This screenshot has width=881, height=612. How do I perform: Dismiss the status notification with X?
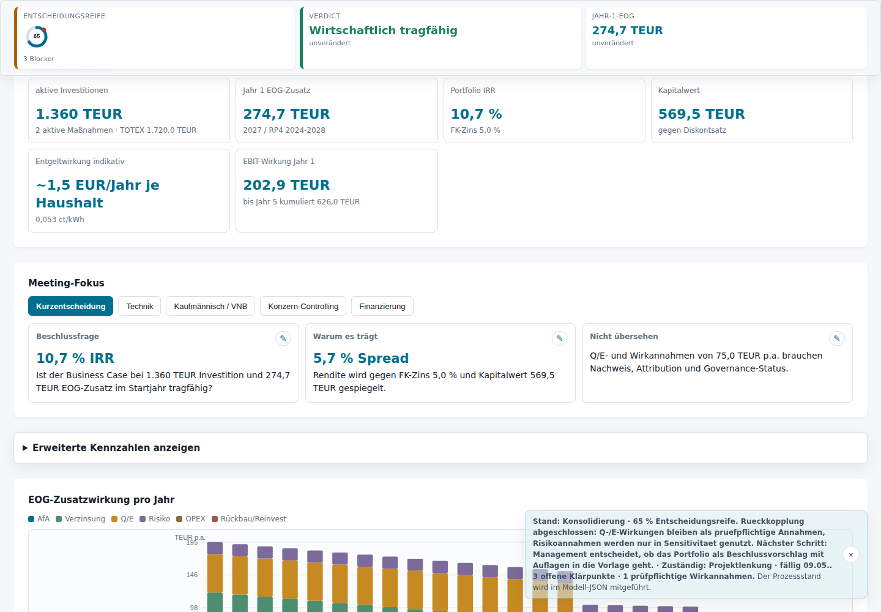pos(851,554)
